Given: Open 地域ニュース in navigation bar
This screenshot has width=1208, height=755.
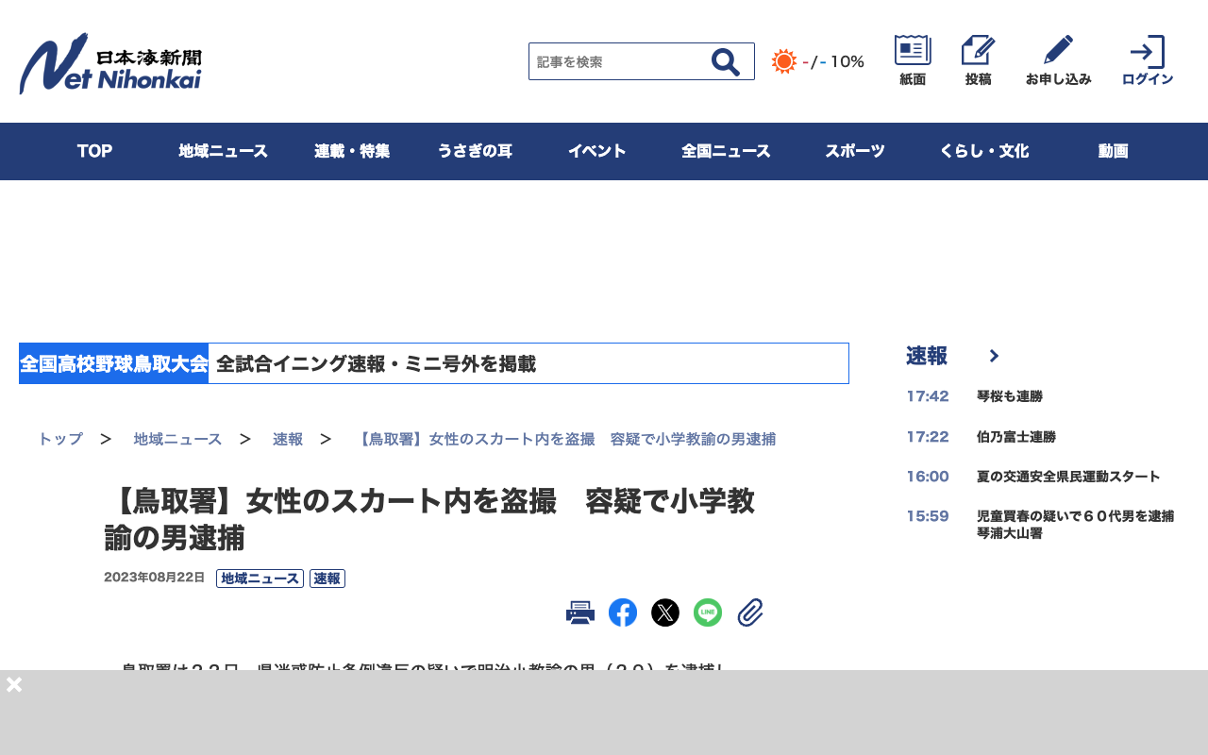Looking at the screenshot, I should pyautogui.click(x=224, y=151).
